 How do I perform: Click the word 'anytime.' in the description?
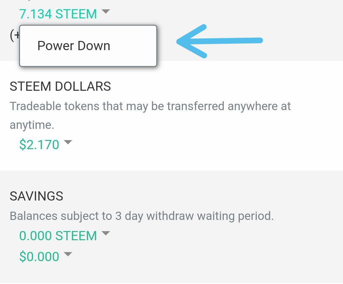32,125
